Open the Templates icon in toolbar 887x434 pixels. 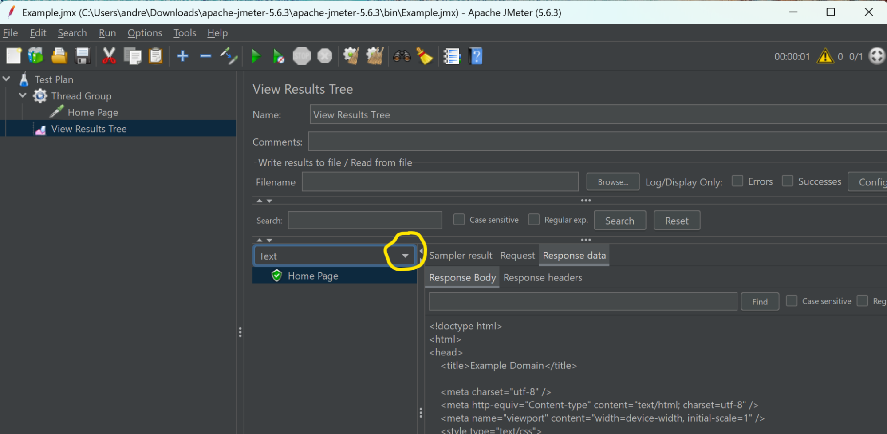[36, 56]
